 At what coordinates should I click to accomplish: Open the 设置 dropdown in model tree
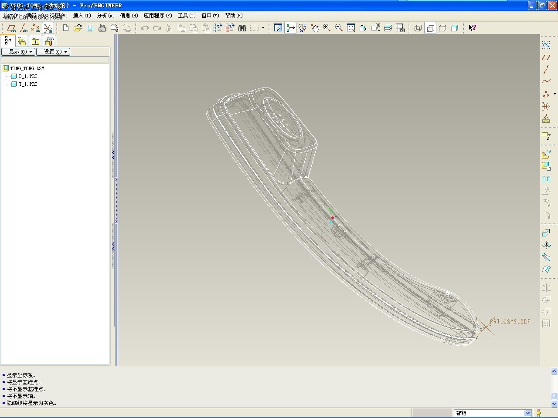point(53,52)
